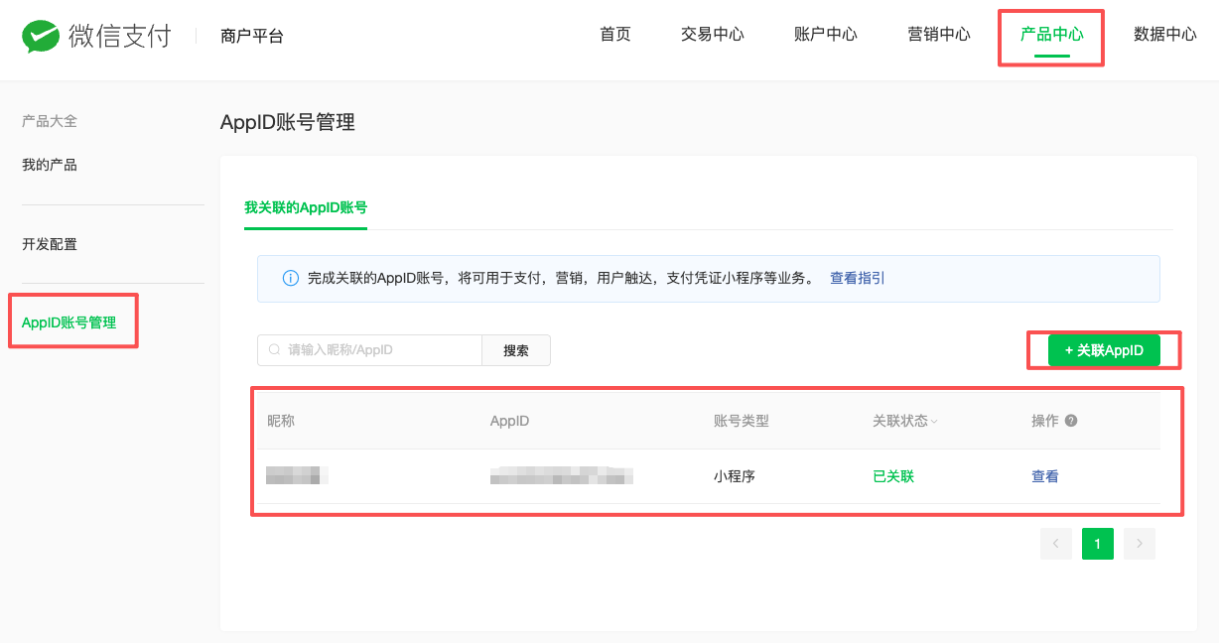Select 开发配置 in the sidebar

pos(50,244)
